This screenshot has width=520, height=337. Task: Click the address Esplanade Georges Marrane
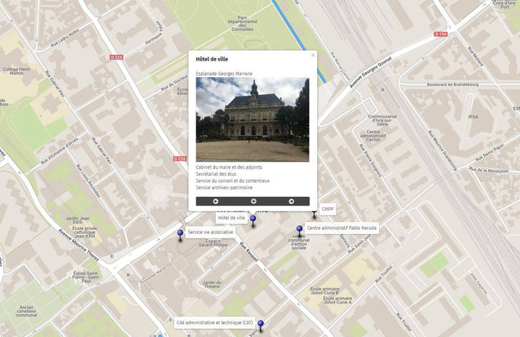224,74
